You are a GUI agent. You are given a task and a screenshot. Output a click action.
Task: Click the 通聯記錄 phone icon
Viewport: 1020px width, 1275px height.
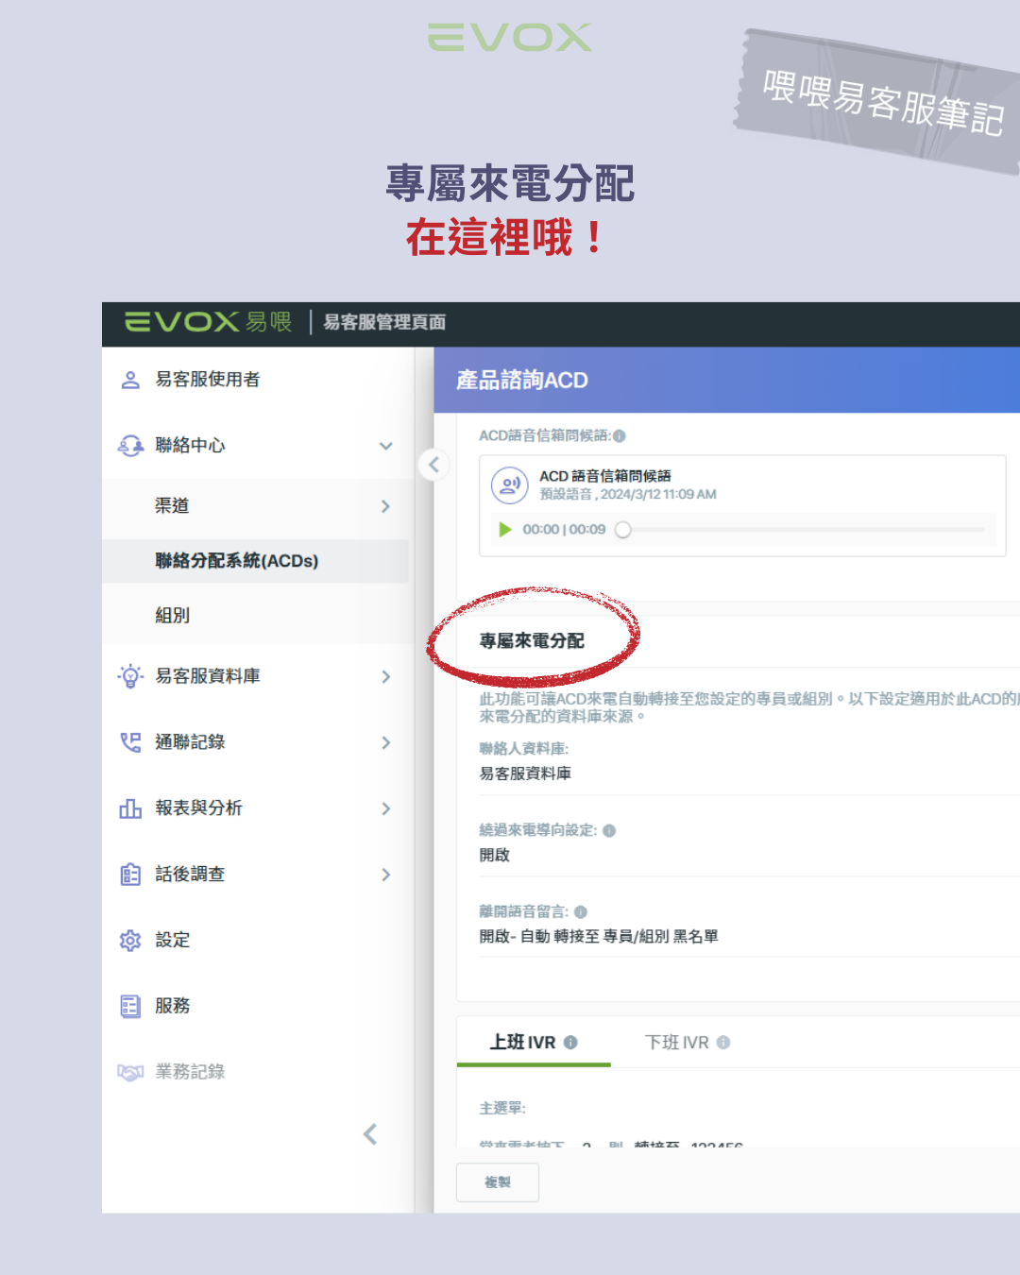(130, 742)
